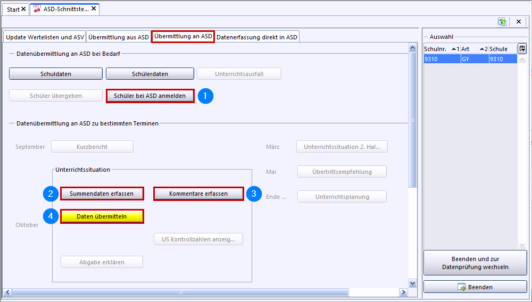Click Beenden und zur Datenprüfung wechseln
The height and width of the screenshot is (302, 532).
(475, 263)
